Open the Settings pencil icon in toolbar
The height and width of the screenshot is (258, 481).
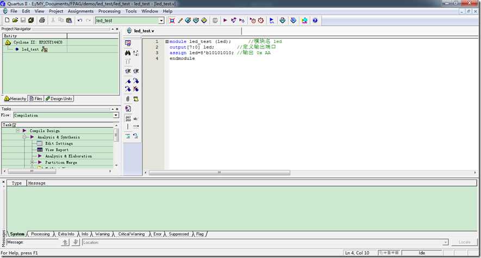(x=180, y=20)
